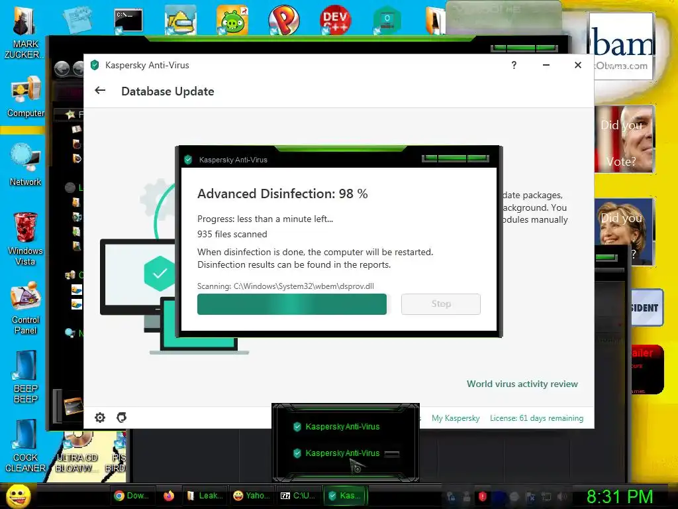
Task: Open the Peggle P desktop shortcut
Action: [283, 21]
